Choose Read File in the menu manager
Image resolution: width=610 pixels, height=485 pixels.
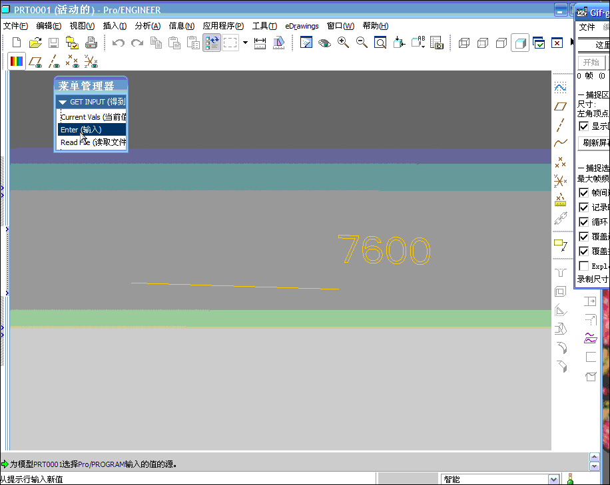pyautogui.click(x=93, y=142)
